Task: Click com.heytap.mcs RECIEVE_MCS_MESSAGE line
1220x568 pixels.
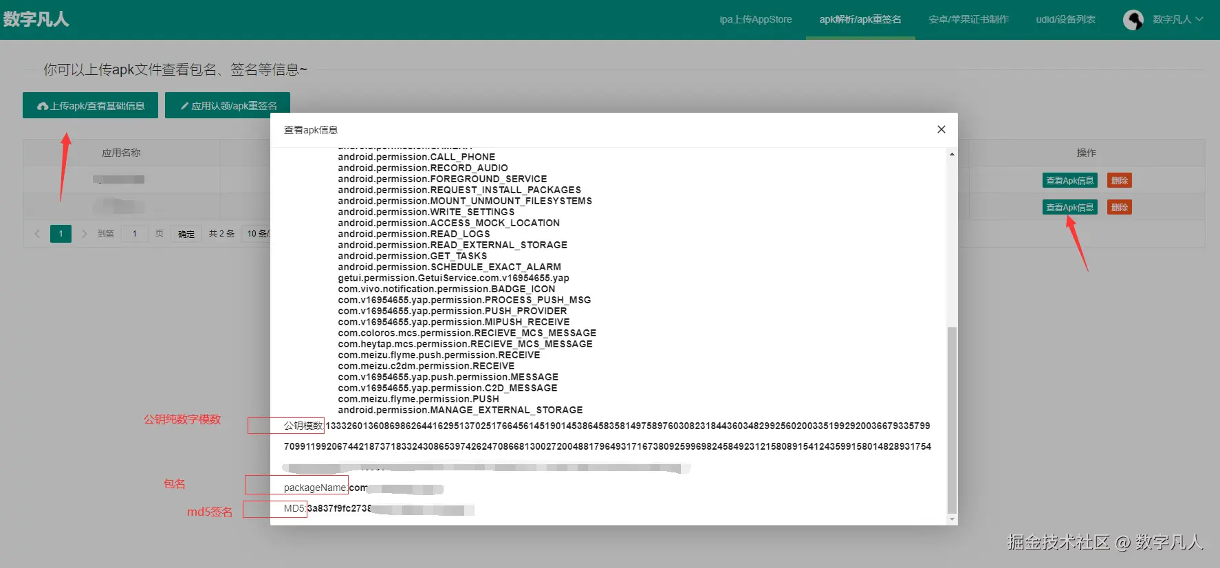Action: tap(465, 344)
